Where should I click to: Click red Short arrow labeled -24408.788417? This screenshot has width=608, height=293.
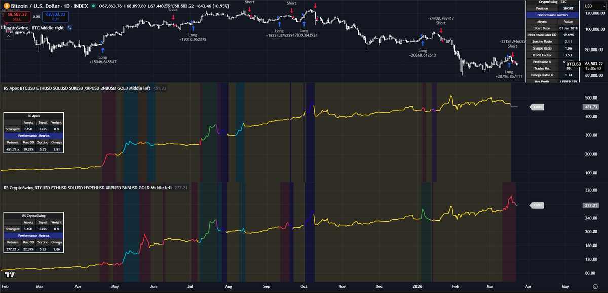pos(441,30)
